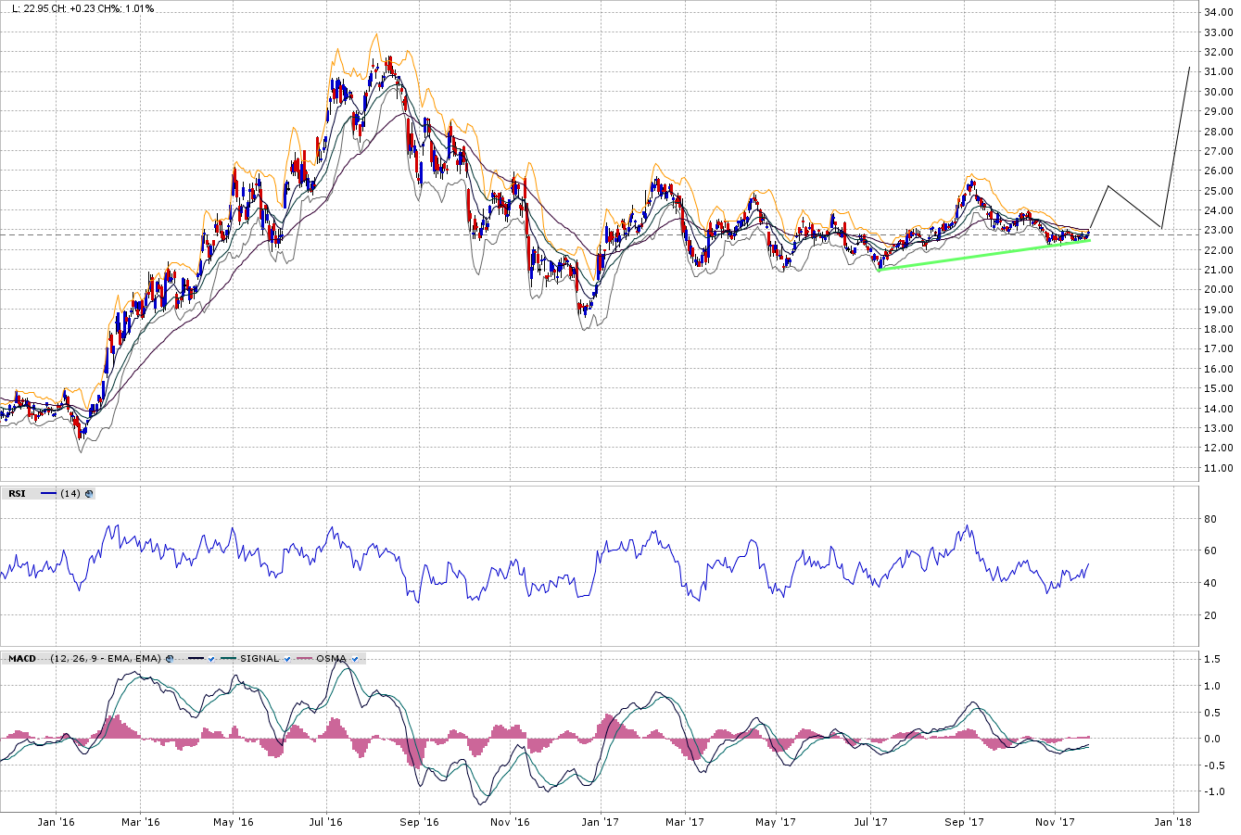This screenshot has height=835, width=1241.
Task: Click the 60 level on RSI axis
Action: pos(1209,551)
